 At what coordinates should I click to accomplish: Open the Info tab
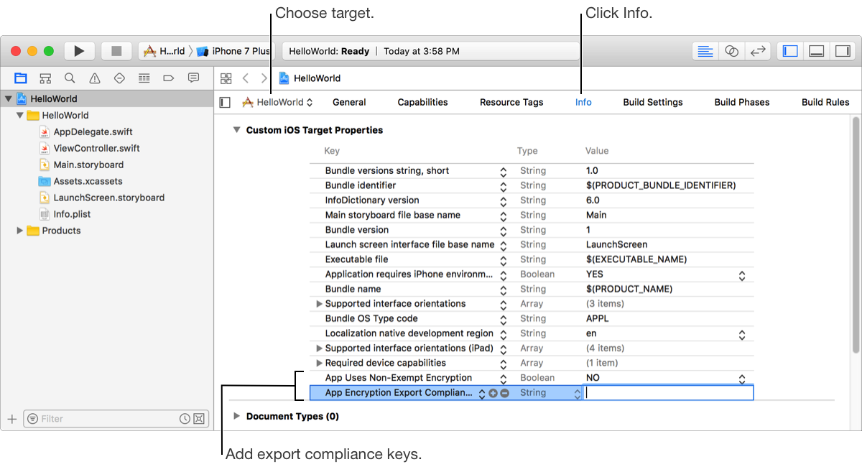tap(583, 102)
